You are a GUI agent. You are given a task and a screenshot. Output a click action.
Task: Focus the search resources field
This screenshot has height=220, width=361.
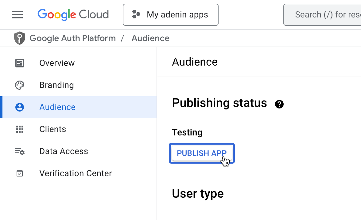(325, 15)
